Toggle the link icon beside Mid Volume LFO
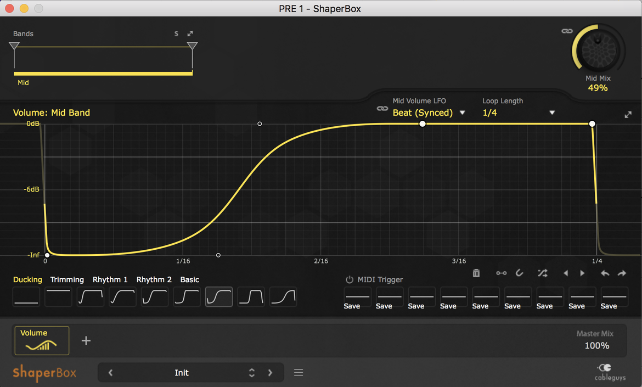This screenshot has width=642, height=387. pos(382,109)
